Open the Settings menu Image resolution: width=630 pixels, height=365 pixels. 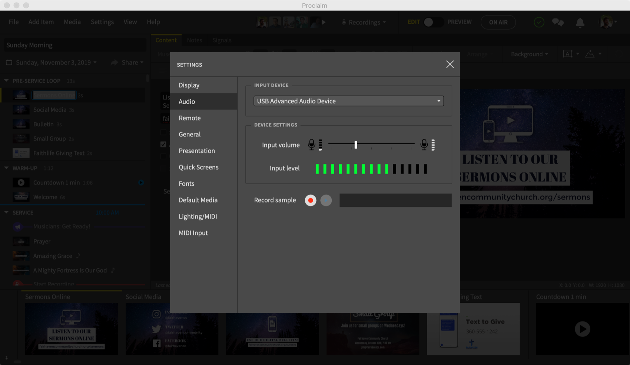click(x=102, y=22)
